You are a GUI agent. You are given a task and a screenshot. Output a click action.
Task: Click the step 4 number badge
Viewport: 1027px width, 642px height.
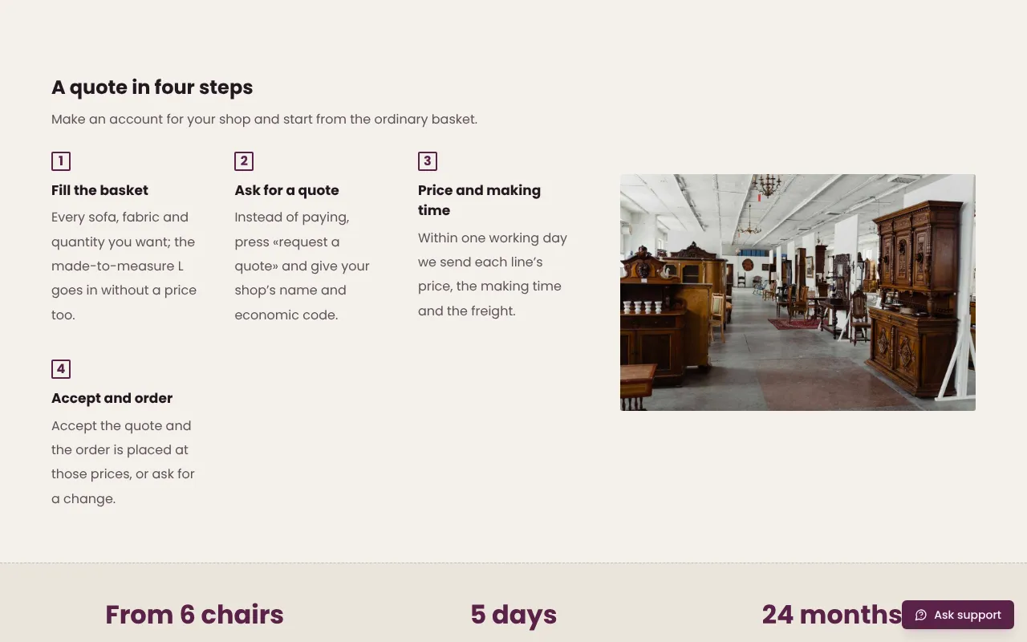pos(61,369)
